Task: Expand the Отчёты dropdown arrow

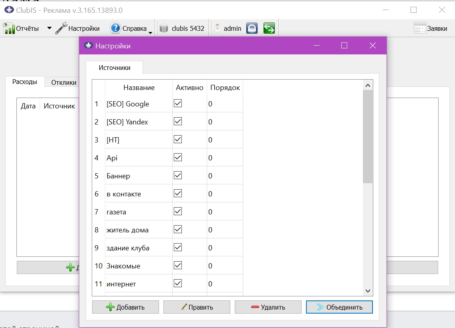Action: [x=49, y=28]
